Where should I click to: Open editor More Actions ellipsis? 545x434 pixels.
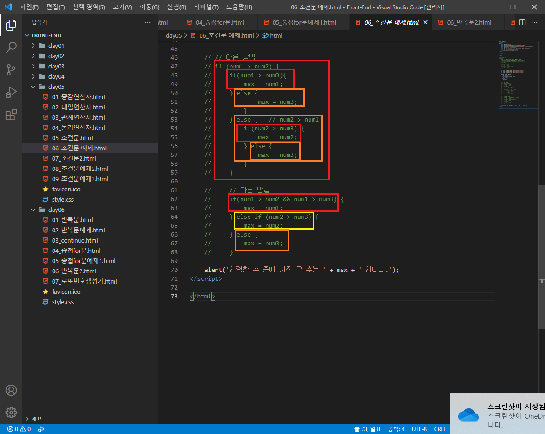(x=534, y=22)
